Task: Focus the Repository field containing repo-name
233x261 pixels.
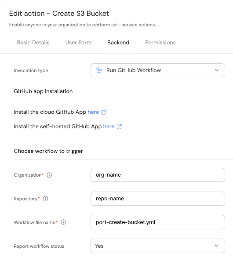Action: coord(158,199)
